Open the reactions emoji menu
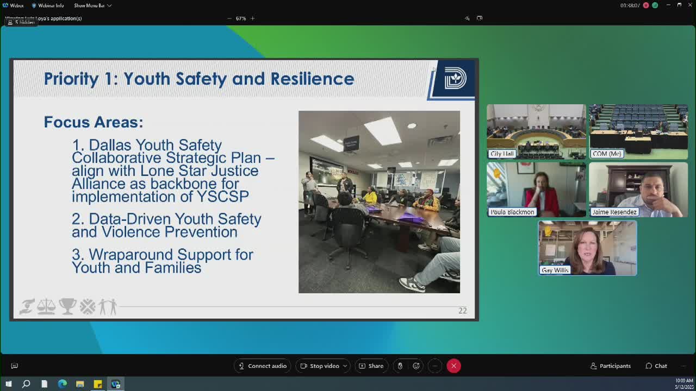The width and height of the screenshot is (696, 391). point(417,366)
